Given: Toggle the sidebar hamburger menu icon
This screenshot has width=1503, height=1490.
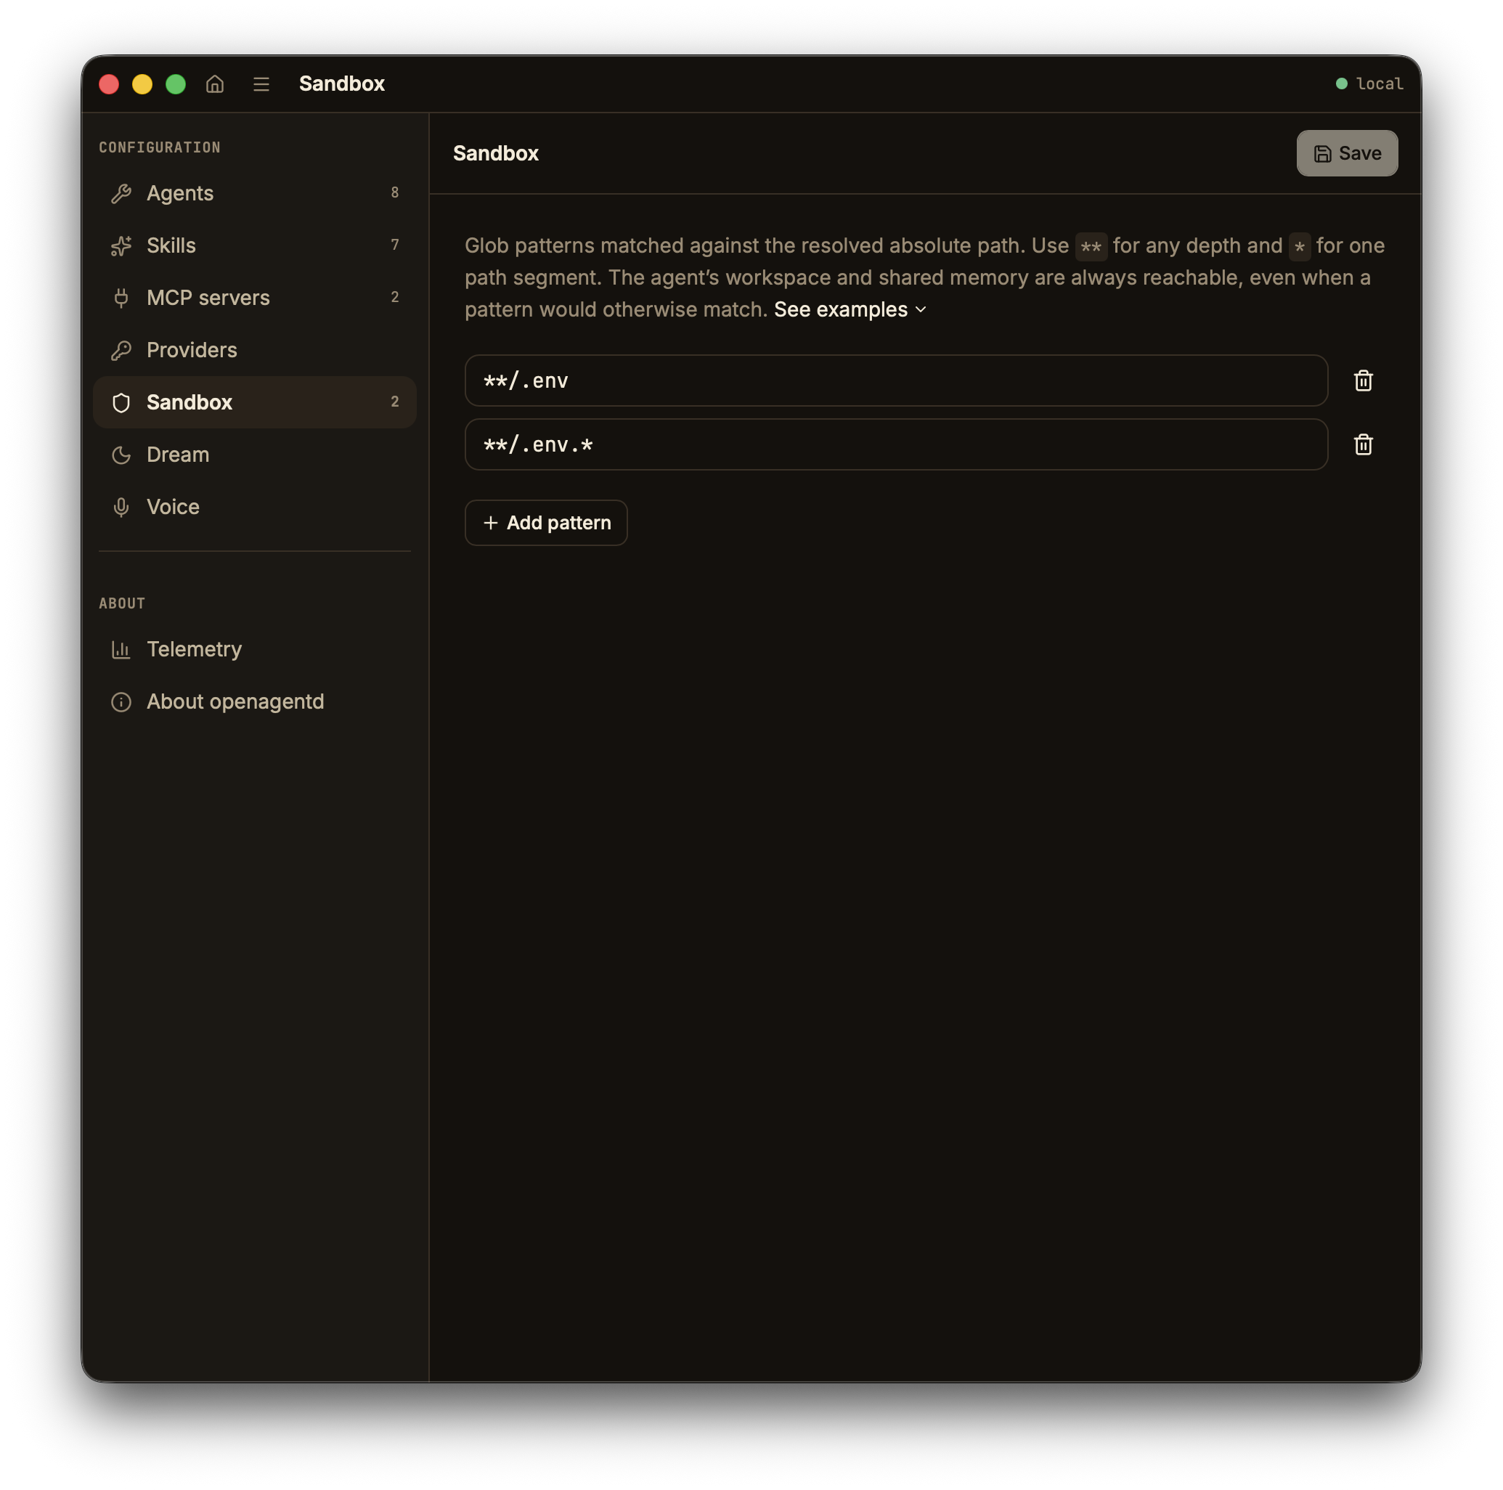Looking at the screenshot, I should pos(261,84).
